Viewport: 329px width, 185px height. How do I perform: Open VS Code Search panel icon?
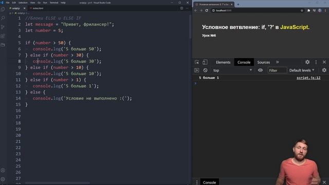click(3, 18)
